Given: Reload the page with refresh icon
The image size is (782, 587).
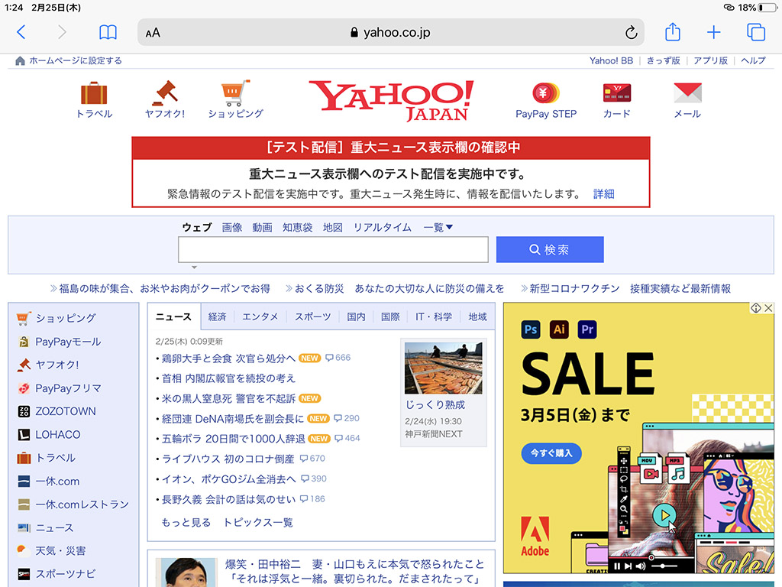Looking at the screenshot, I should pos(631,32).
